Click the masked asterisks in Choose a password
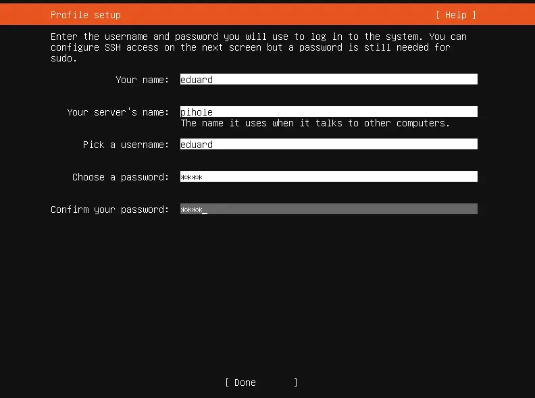This screenshot has height=398, width=535. point(192,177)
